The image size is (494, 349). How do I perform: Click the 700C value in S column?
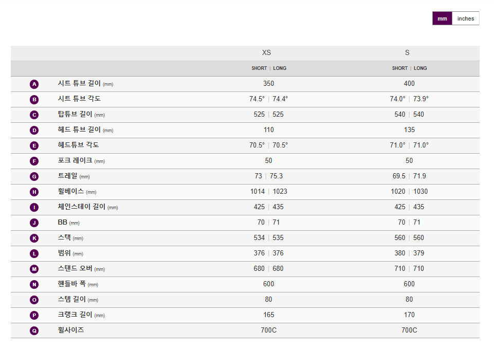coord(409,330)
